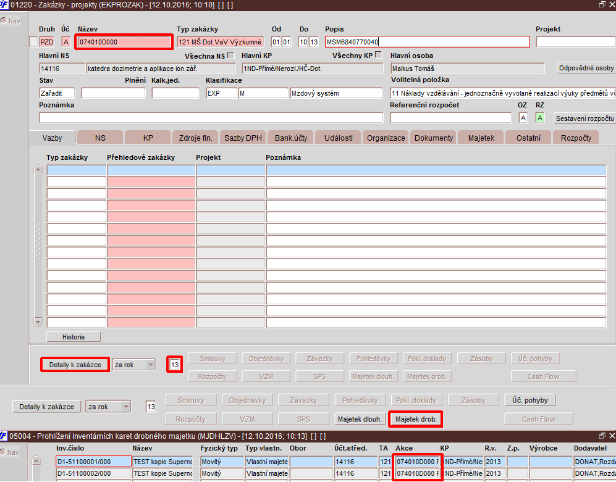Toggle the Všechny KP checkbox
Image resolution: width=616 pixels, height=482 pixels.
(x=379, y=55)
